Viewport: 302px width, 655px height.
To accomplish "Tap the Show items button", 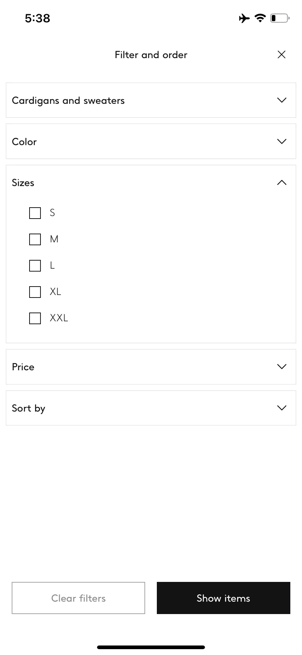I will point(224,598).
